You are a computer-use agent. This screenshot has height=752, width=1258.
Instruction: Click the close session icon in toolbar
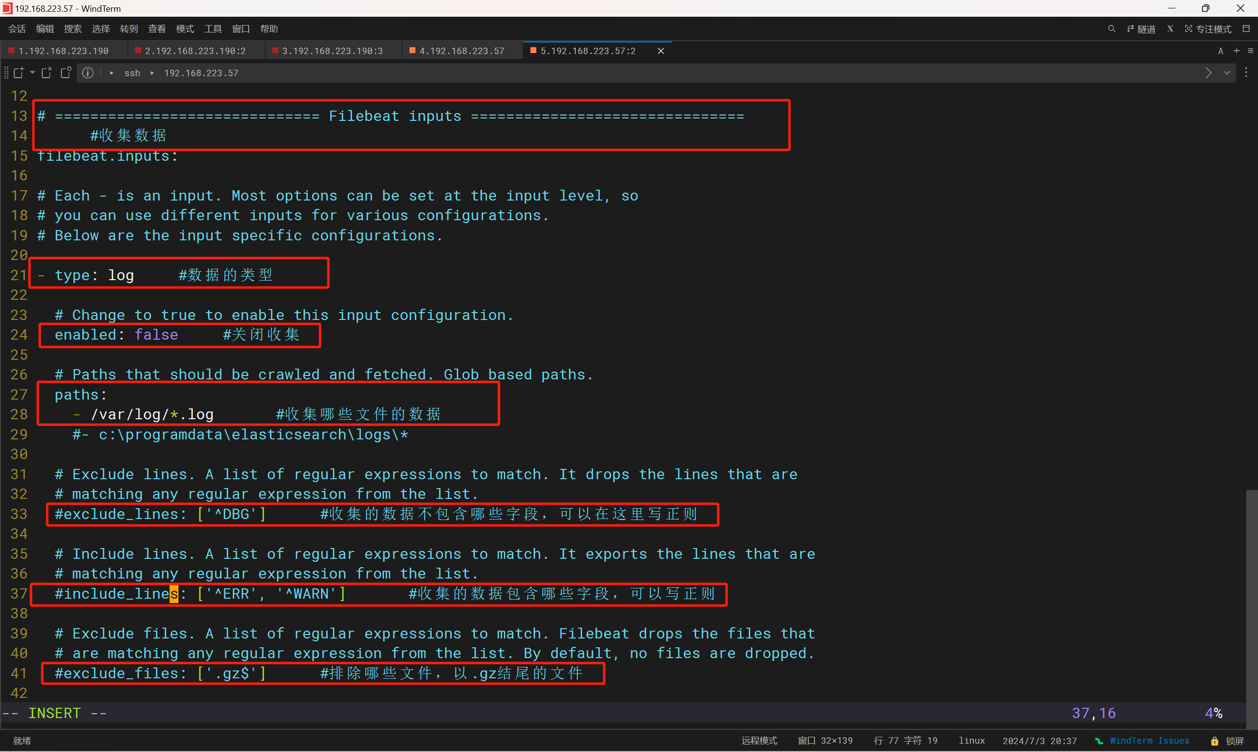point(47,72)
